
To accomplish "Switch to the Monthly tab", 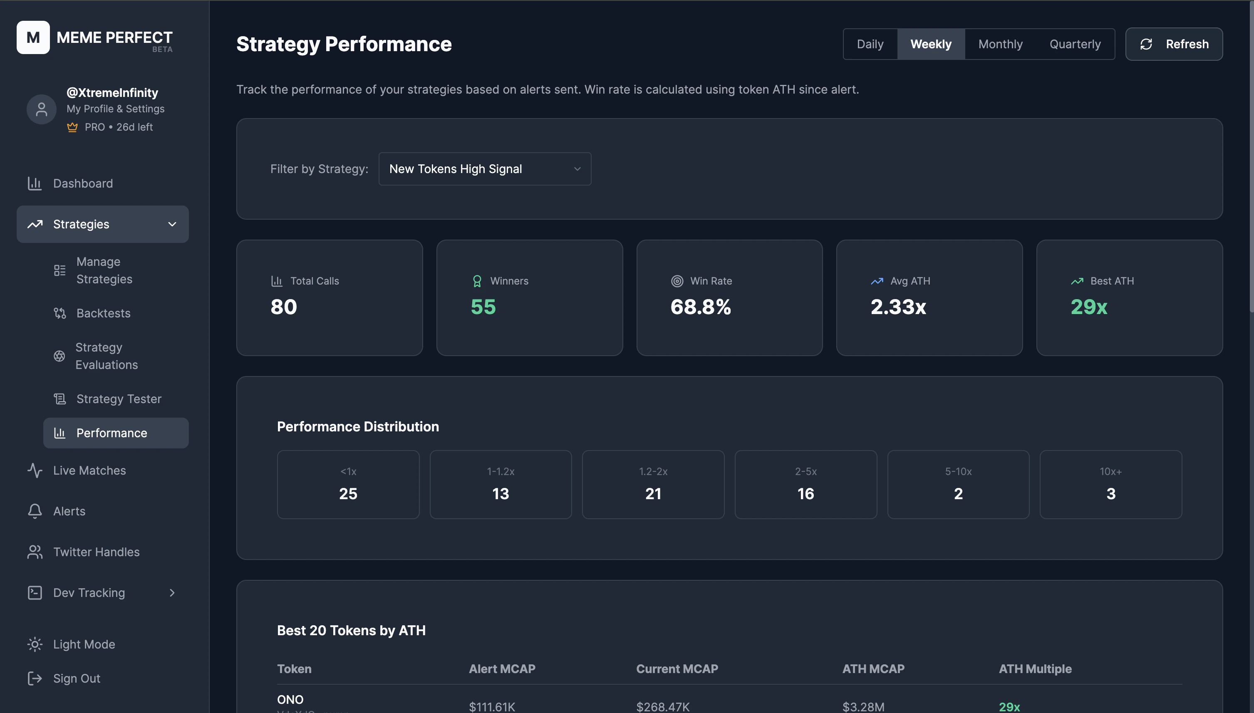I will pos(1000,44).
